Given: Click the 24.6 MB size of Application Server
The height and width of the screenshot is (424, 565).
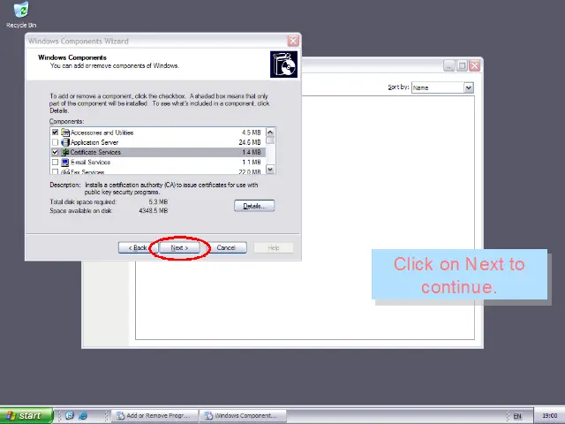Looking at the screenshot, I should coord(249,142).
